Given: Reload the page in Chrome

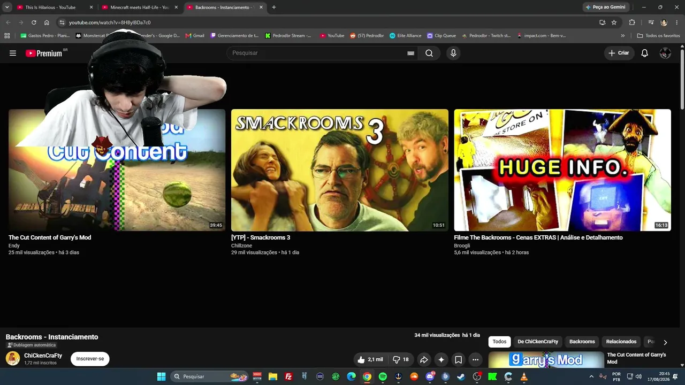Looking at the screenshot, I should point(34,22).
